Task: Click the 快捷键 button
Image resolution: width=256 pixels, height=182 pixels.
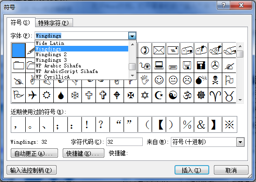Action: [83, 153]
